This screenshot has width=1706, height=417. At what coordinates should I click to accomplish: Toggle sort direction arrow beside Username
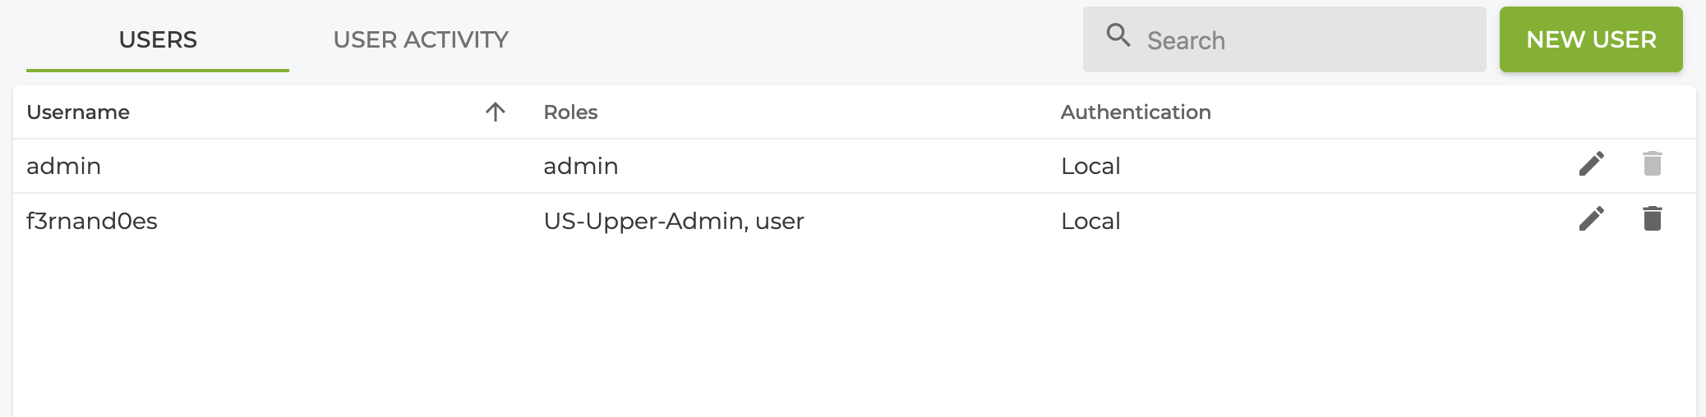(495, 112)
